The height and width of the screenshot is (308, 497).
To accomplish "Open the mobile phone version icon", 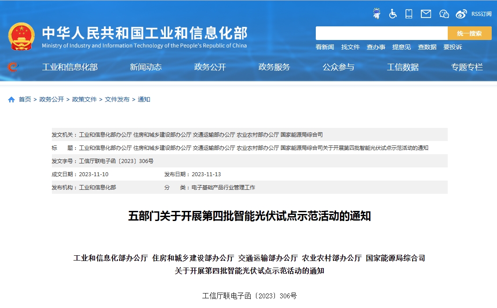I will (x=409, y=14).
